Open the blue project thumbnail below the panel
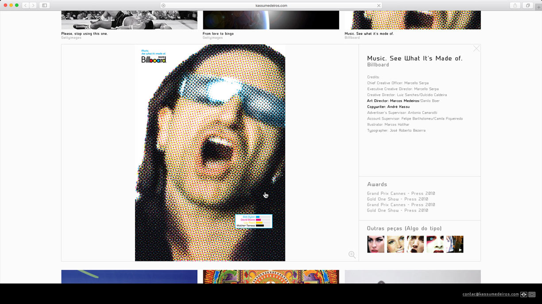The image size is (542, 304). point(129,277)
